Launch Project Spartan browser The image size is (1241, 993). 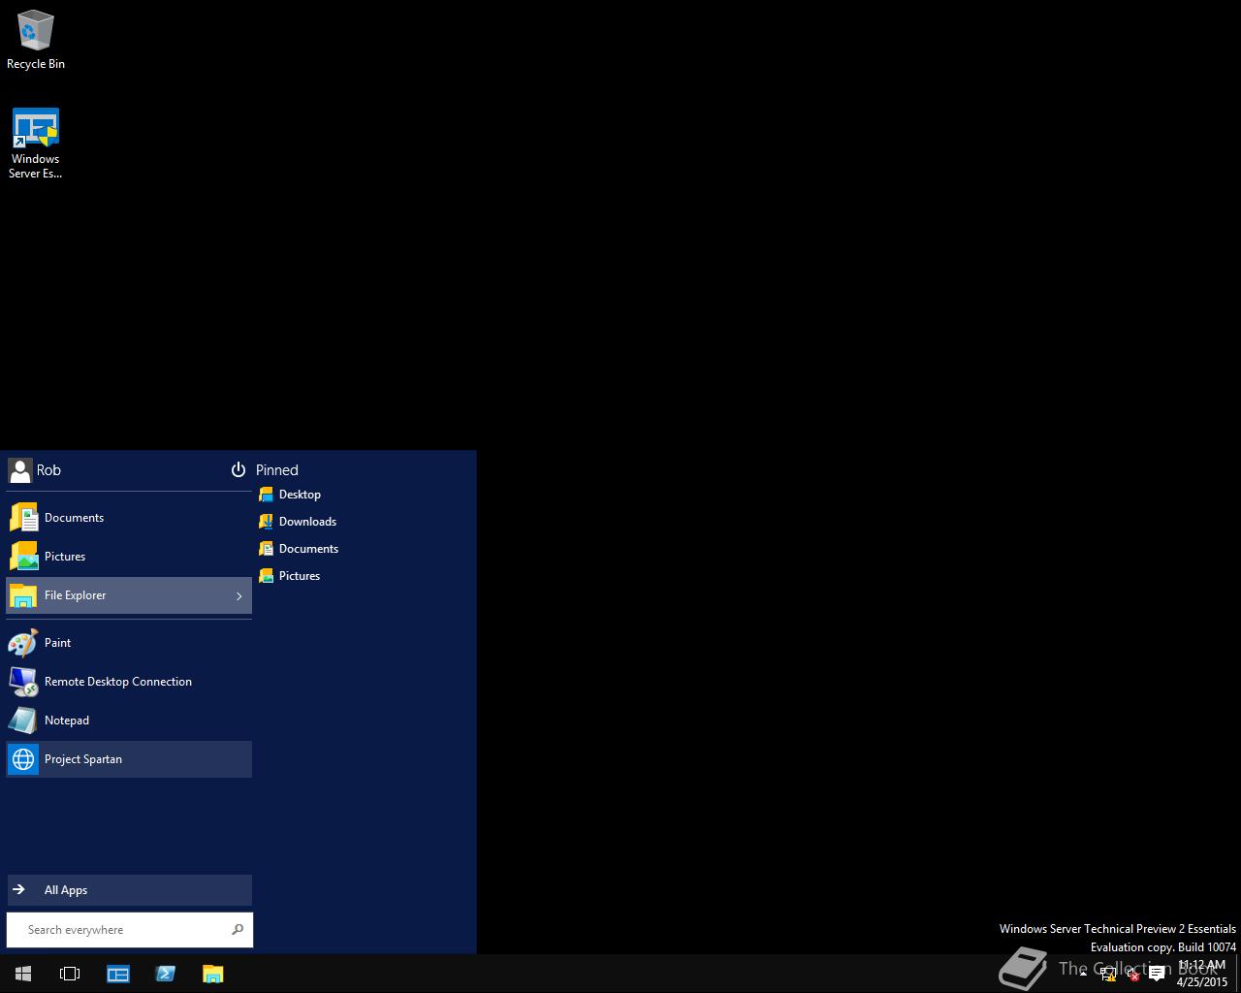(129, 759)
